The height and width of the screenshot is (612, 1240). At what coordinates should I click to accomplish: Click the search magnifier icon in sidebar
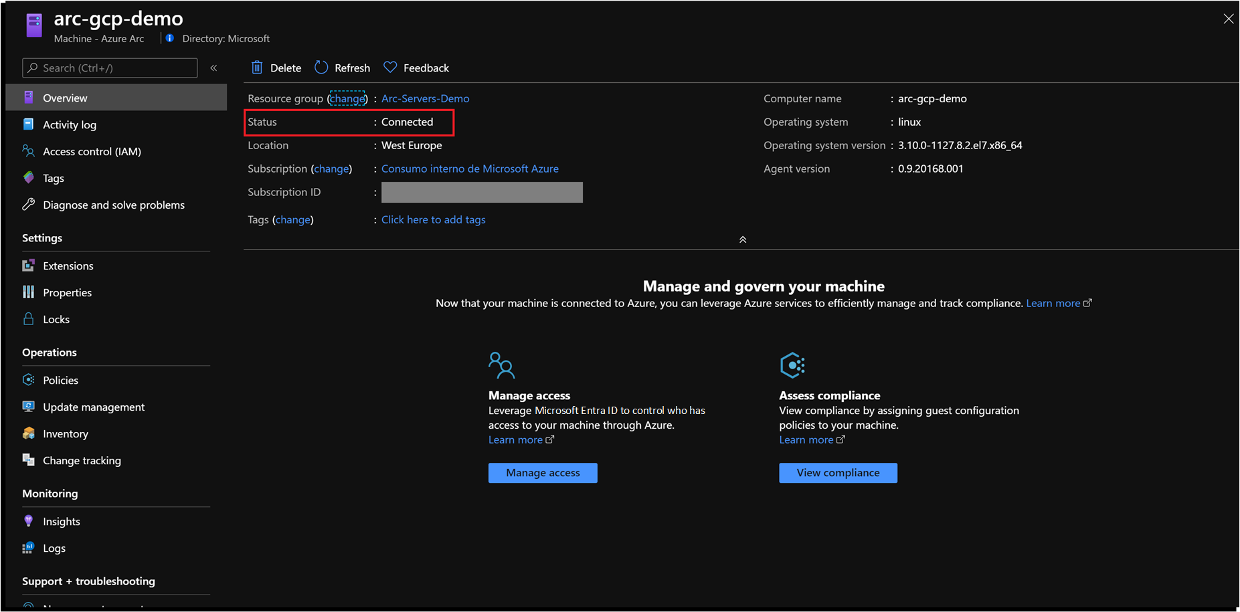32,68
